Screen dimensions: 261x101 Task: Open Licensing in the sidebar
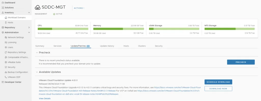tap(12, 42)
